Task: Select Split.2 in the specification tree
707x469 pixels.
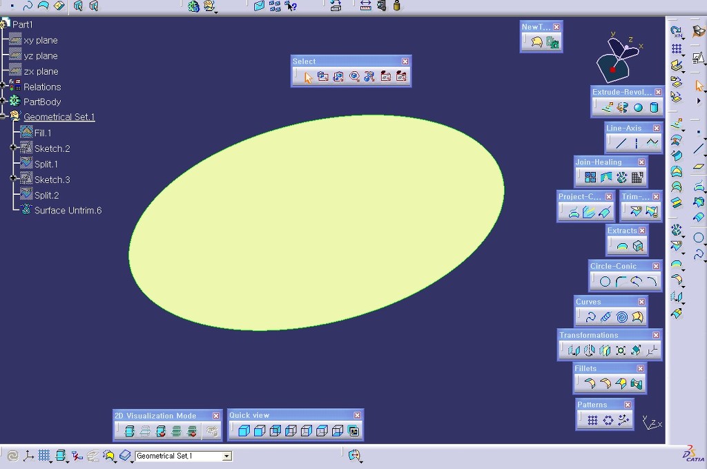Action: (x=46, y=195)
